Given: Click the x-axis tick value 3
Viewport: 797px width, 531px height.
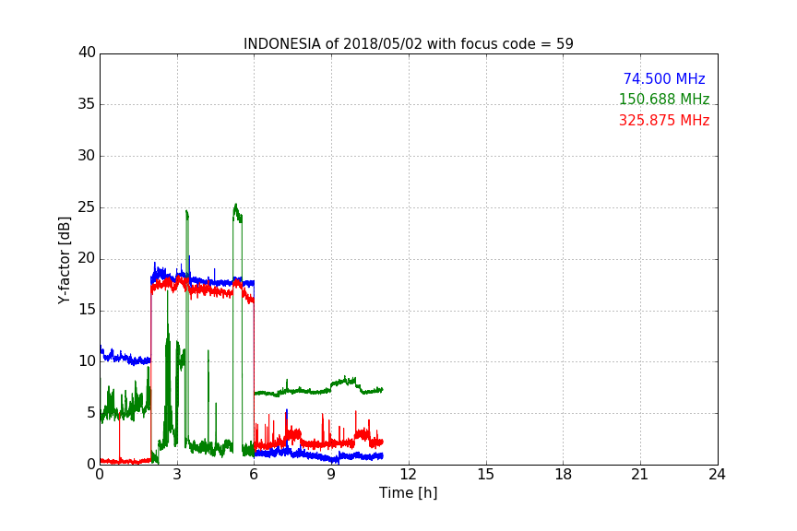Looking at the screenshot, I should pyautogui.click(x=177, y=475).
